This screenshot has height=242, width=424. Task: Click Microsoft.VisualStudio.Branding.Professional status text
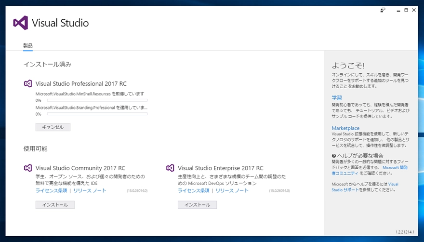click(92, 108)
